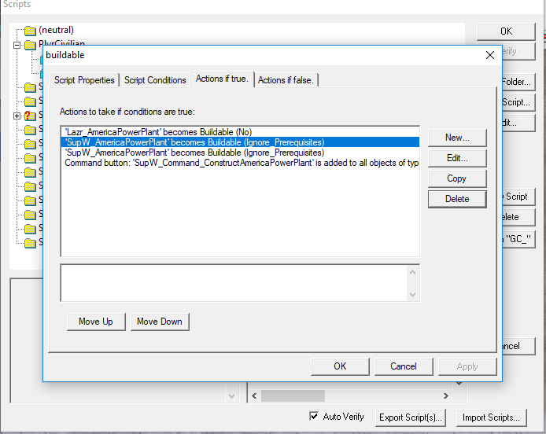Image resolution: width=546 pixels, height=434 pixels.
Task: Copy the selected action
Action: coord(456,178)
